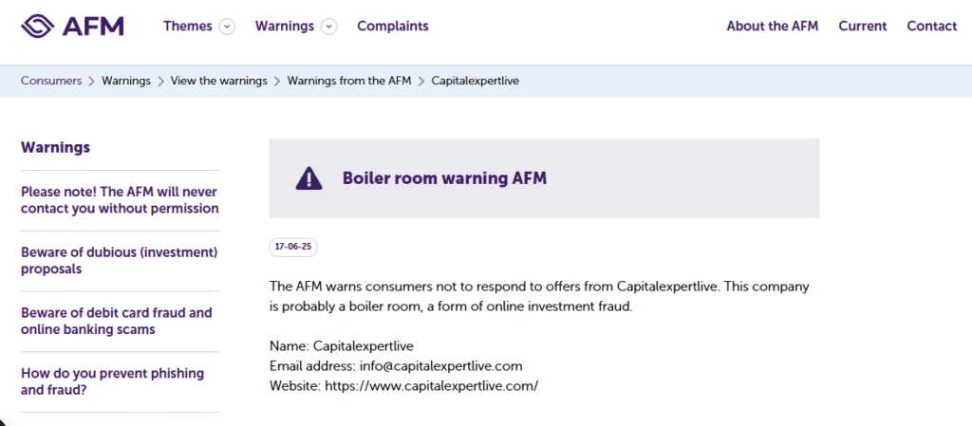This screenshot has height=426, width=972.
Task: Select the Warnings breadcrumb link
Action: (x=126, y=81)
